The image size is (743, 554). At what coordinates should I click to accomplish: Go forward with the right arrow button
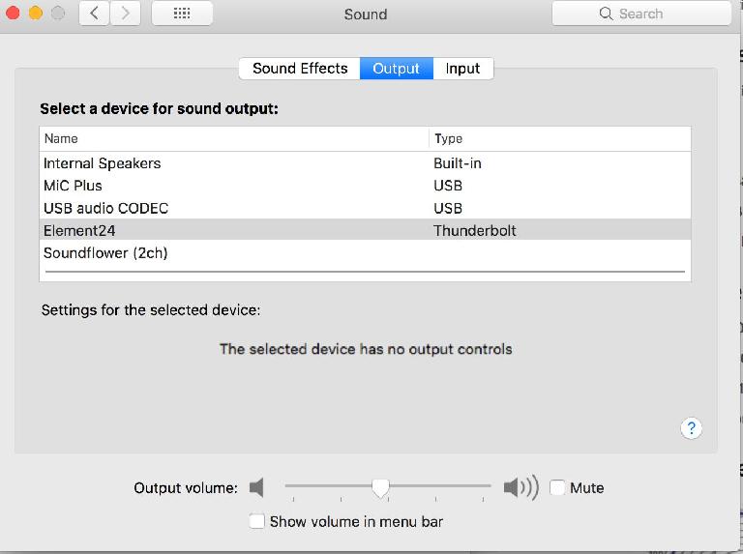(125, 14)
